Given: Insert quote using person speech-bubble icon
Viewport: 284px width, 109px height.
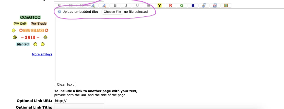Looking at the screenshot, I should (x=204, y=6).
